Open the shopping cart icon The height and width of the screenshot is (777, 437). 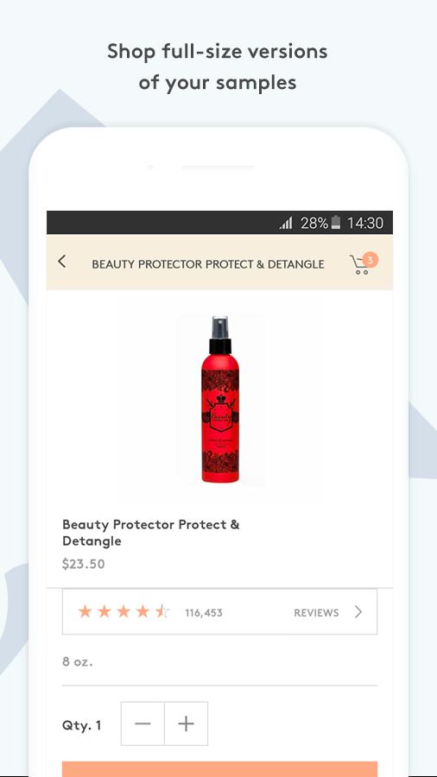(x=361, y=265)
